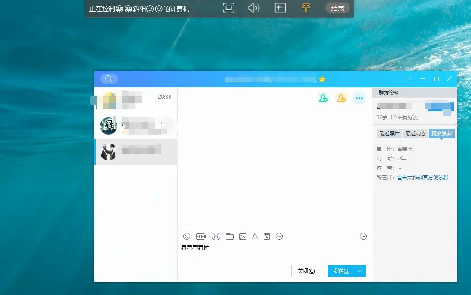This screenshot has width=471, height=295.
Task: Open the font formatting tool
Action: click(255, 236)
